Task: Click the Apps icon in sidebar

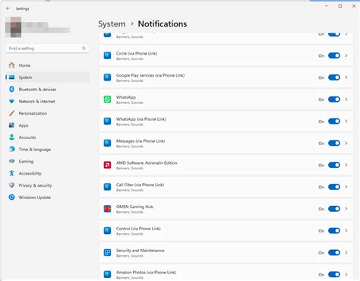Action: point(11,125)
